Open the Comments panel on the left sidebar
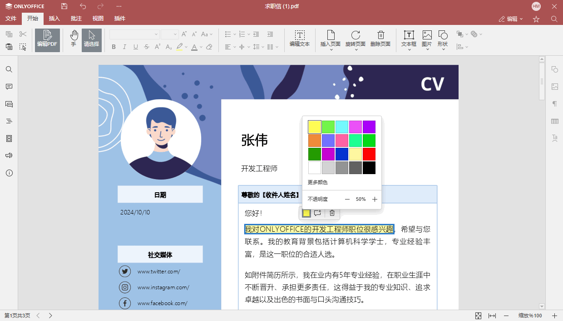563x321 pixels. pos(9,87)
